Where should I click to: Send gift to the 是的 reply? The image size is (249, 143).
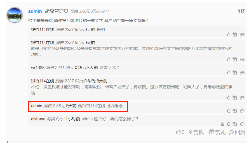[235, 34]
